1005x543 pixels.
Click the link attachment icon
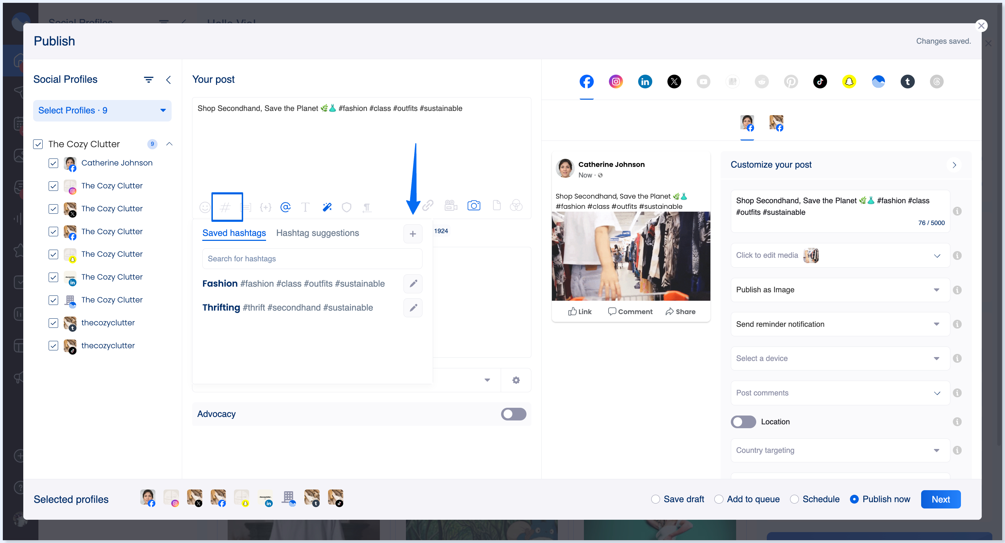pyautogui.click(x=428, y=205)
